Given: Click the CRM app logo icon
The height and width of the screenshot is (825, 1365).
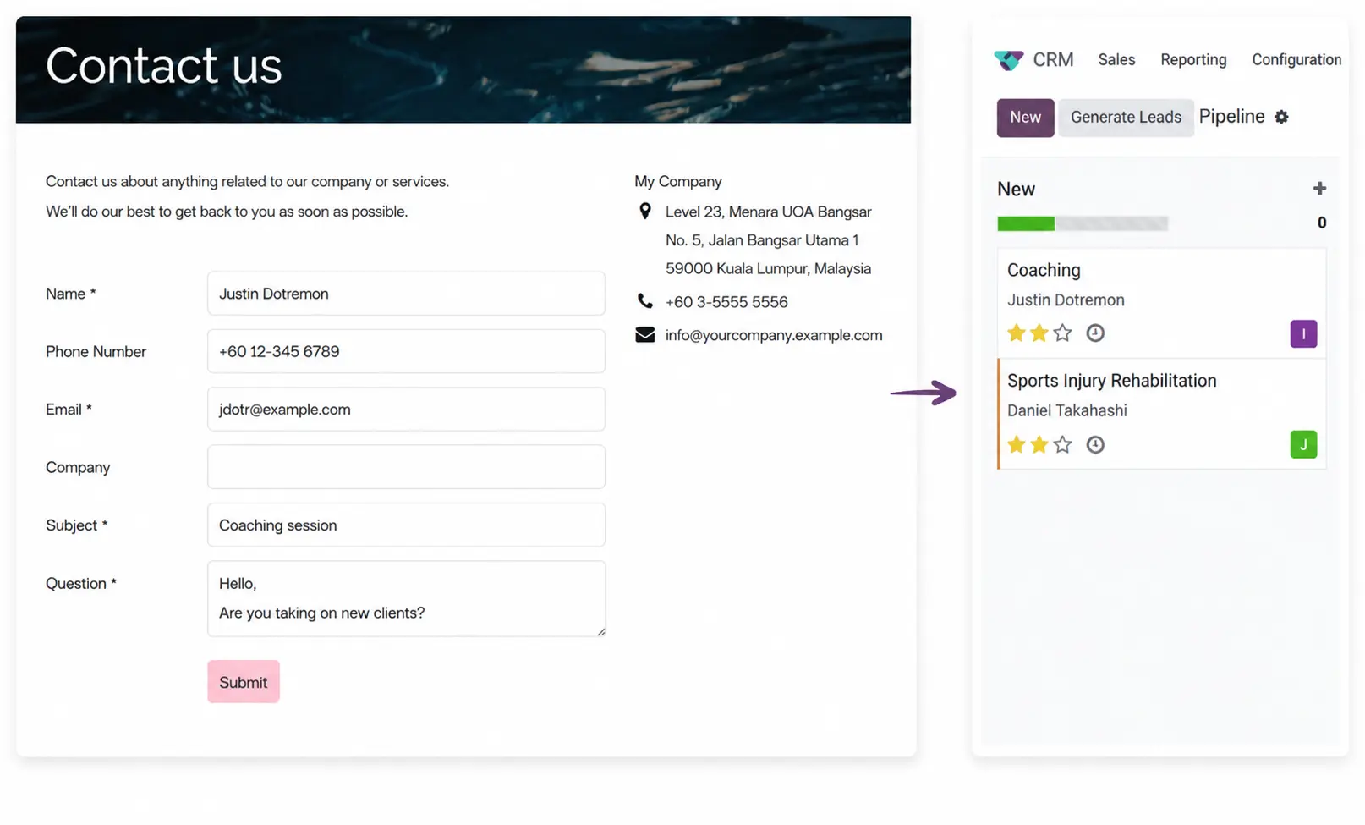Looking at the screenshot, I should [1008, 60].
